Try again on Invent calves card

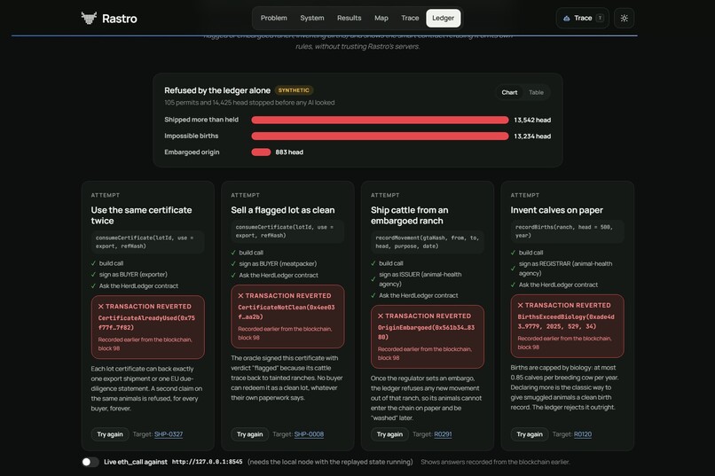(530, 434)
